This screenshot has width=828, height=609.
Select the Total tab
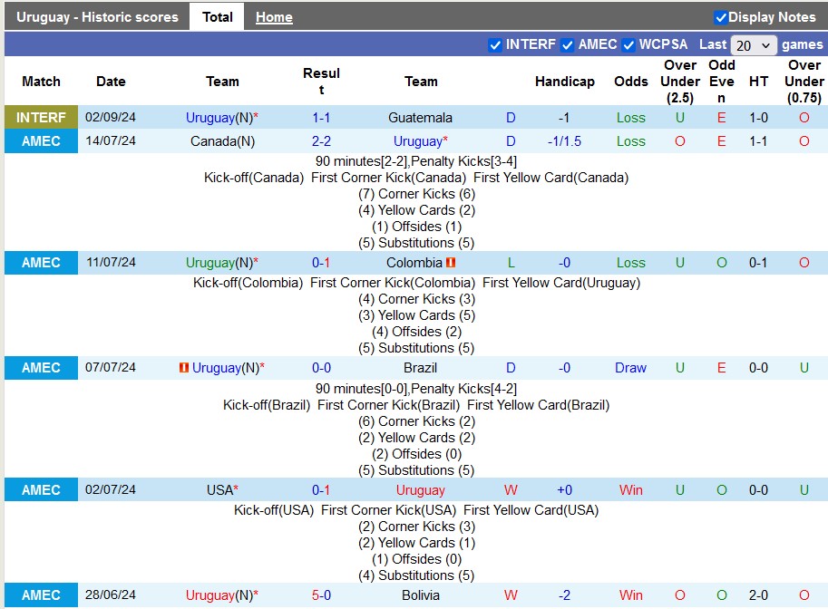click(217, 17)
